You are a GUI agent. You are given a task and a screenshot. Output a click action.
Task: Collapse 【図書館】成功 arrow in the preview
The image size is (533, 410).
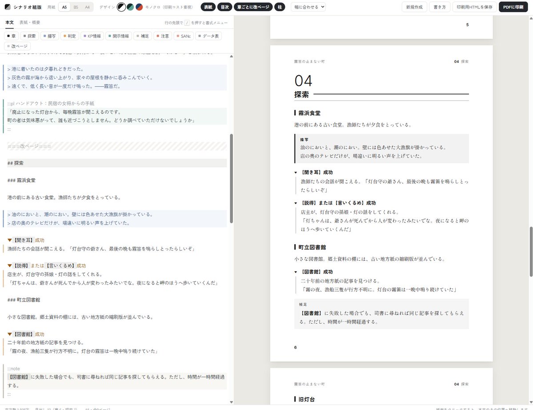point(296,272)
